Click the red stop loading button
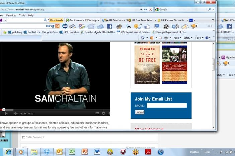The width and height of the screenshot is (235, 156). click(150, 9)
